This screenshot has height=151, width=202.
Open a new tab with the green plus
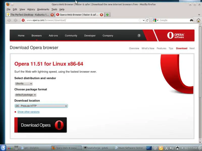[x=107, y=15]
